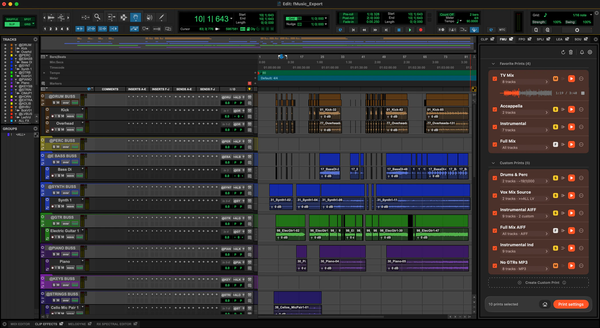
Task: Stop playback with transport Stop button
Action: coord(399,30)
